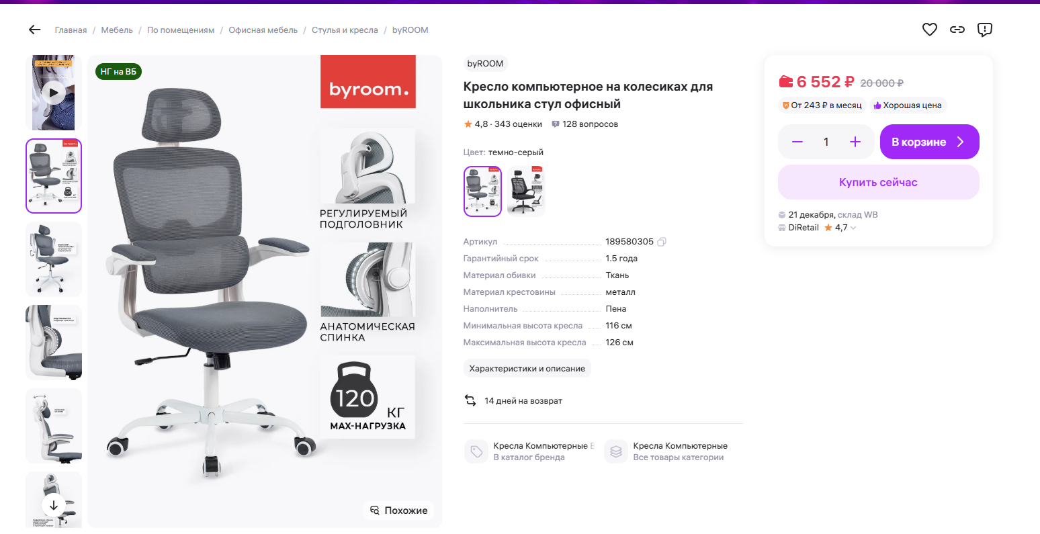Image resolution: width=1040 pixels, height=534 pixels.
Task: Add product to favorites with heart icon
Action: coord(929,30)
